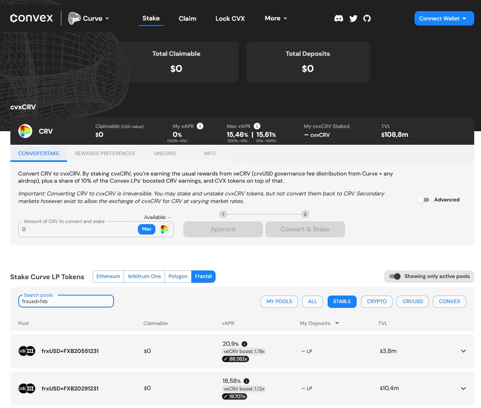Image resolution: width=481 pixels, height=408 pixels.
Task: Click step 2 indicator above Convert & Stake
Action: point(305,214)
